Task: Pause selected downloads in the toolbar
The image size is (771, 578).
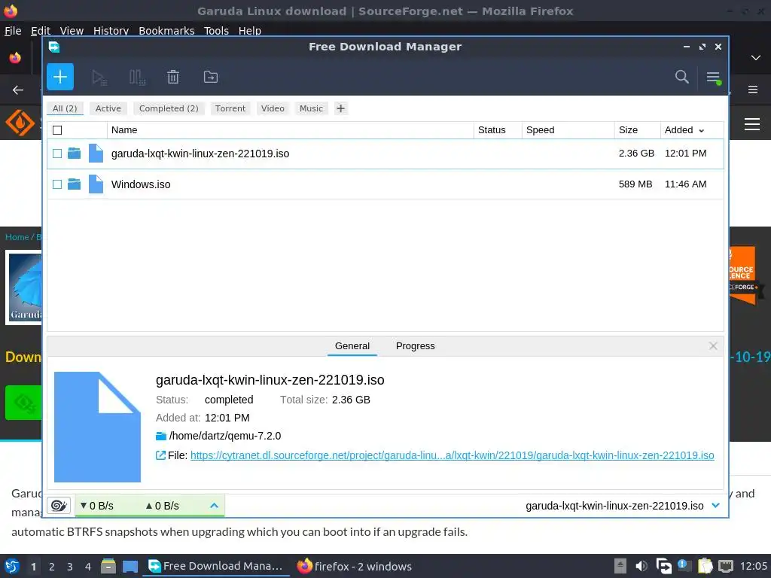Action: pyautogui.click(x=137, y=78)
